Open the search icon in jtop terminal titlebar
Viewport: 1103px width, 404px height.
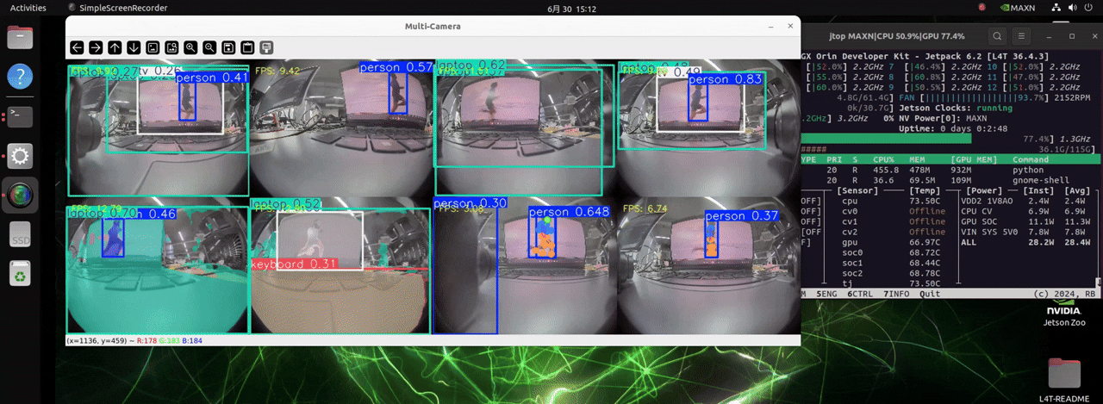click(997, 36)
